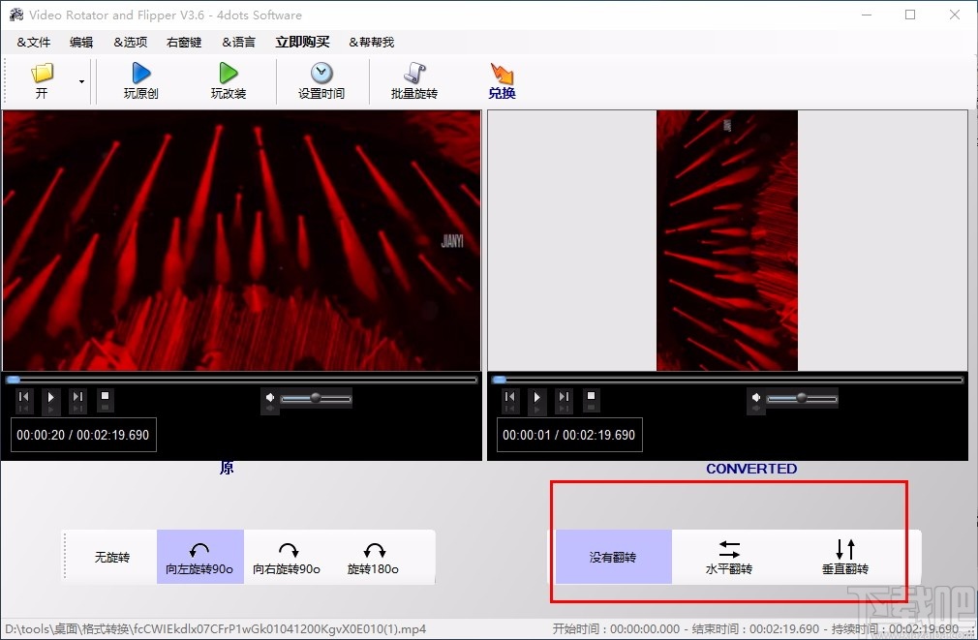Select 水平翻转 horizontal flip option

coord(728,558)
